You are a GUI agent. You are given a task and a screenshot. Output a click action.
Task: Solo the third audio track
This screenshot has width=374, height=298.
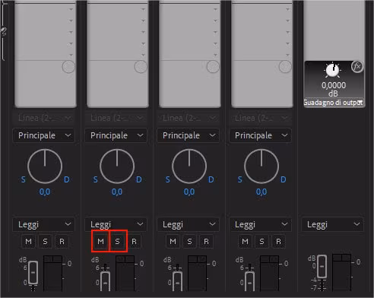point(189,241)
